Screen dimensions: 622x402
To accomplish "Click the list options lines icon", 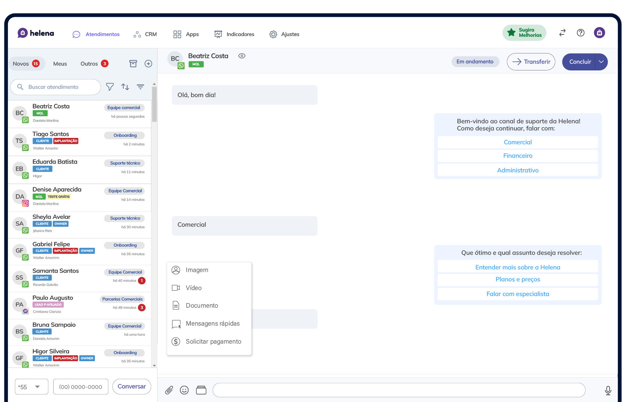I will tap(141, 87).
